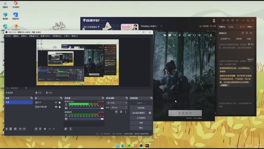Open source properties gear icon
The height and width of the screenshot is (149, 264).
(45, 129)
